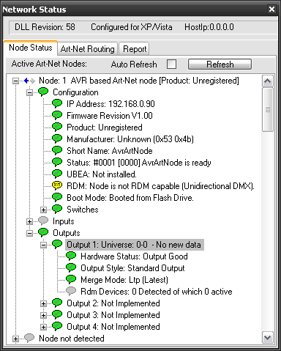The height and width of the screenshot is (351, 281).
Task: Click the green icon beside Firmware Revision
Action: tap(57, 116)
